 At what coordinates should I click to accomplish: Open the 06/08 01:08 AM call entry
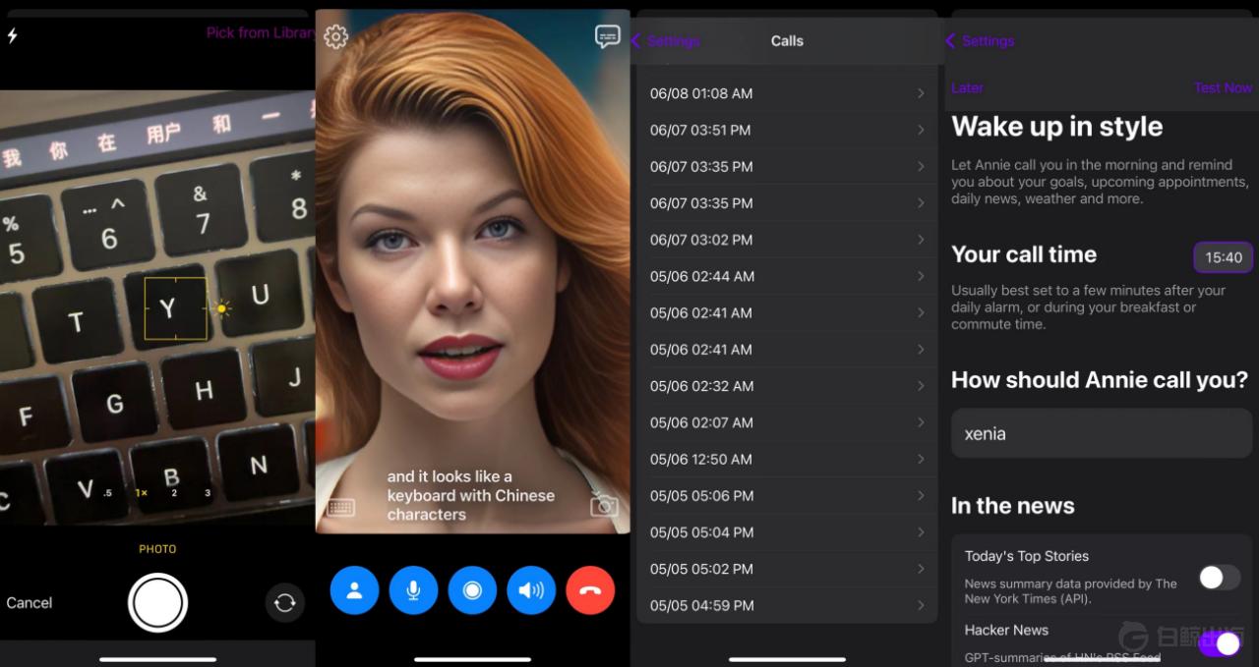(787, 93)
